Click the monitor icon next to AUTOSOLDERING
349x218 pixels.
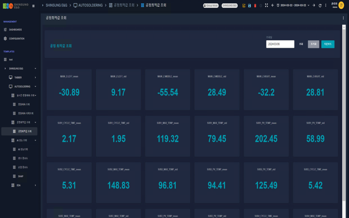(11, 87)
